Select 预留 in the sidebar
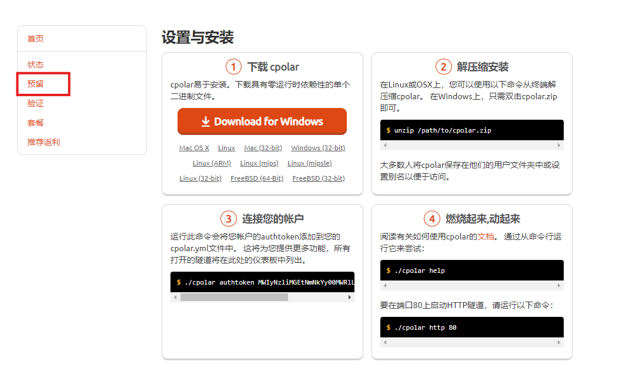Viewport: 619px width, 382px height. click(x=35, y=83)
